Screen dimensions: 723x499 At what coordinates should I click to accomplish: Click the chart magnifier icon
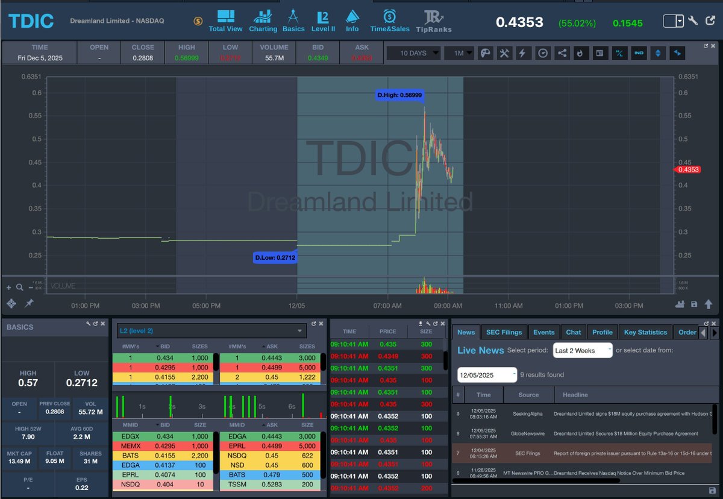[20, 287]
